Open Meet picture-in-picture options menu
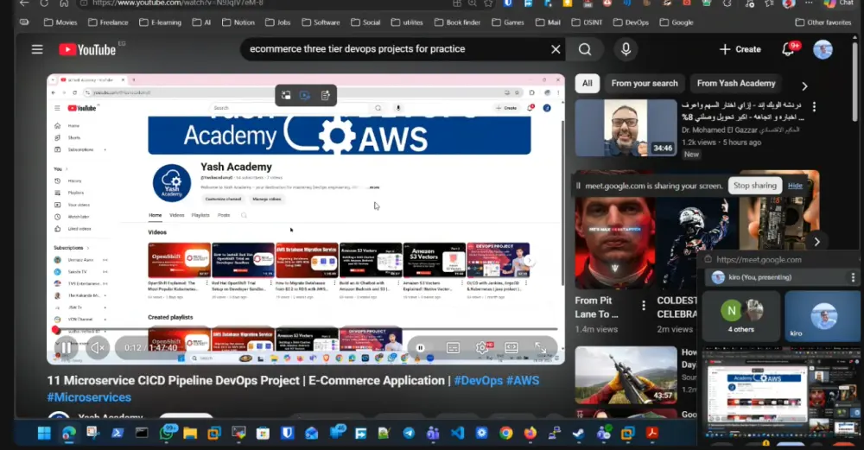This screenshot has width=864, height=450. pos(853,277)
